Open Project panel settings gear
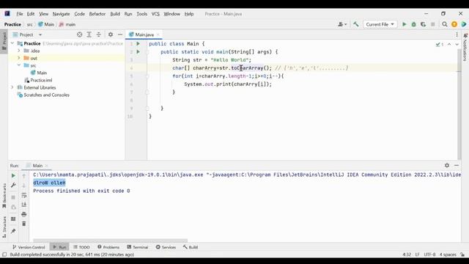 pos(111,34)
